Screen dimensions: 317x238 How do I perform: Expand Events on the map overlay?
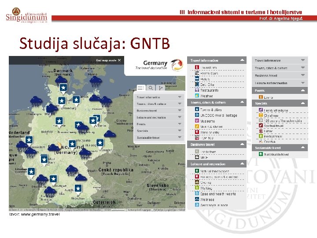pos(159,124)
